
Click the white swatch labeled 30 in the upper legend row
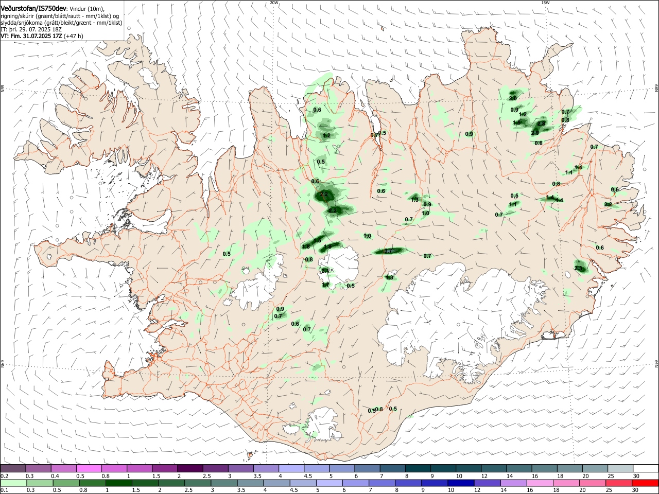[x=645, y=469]
